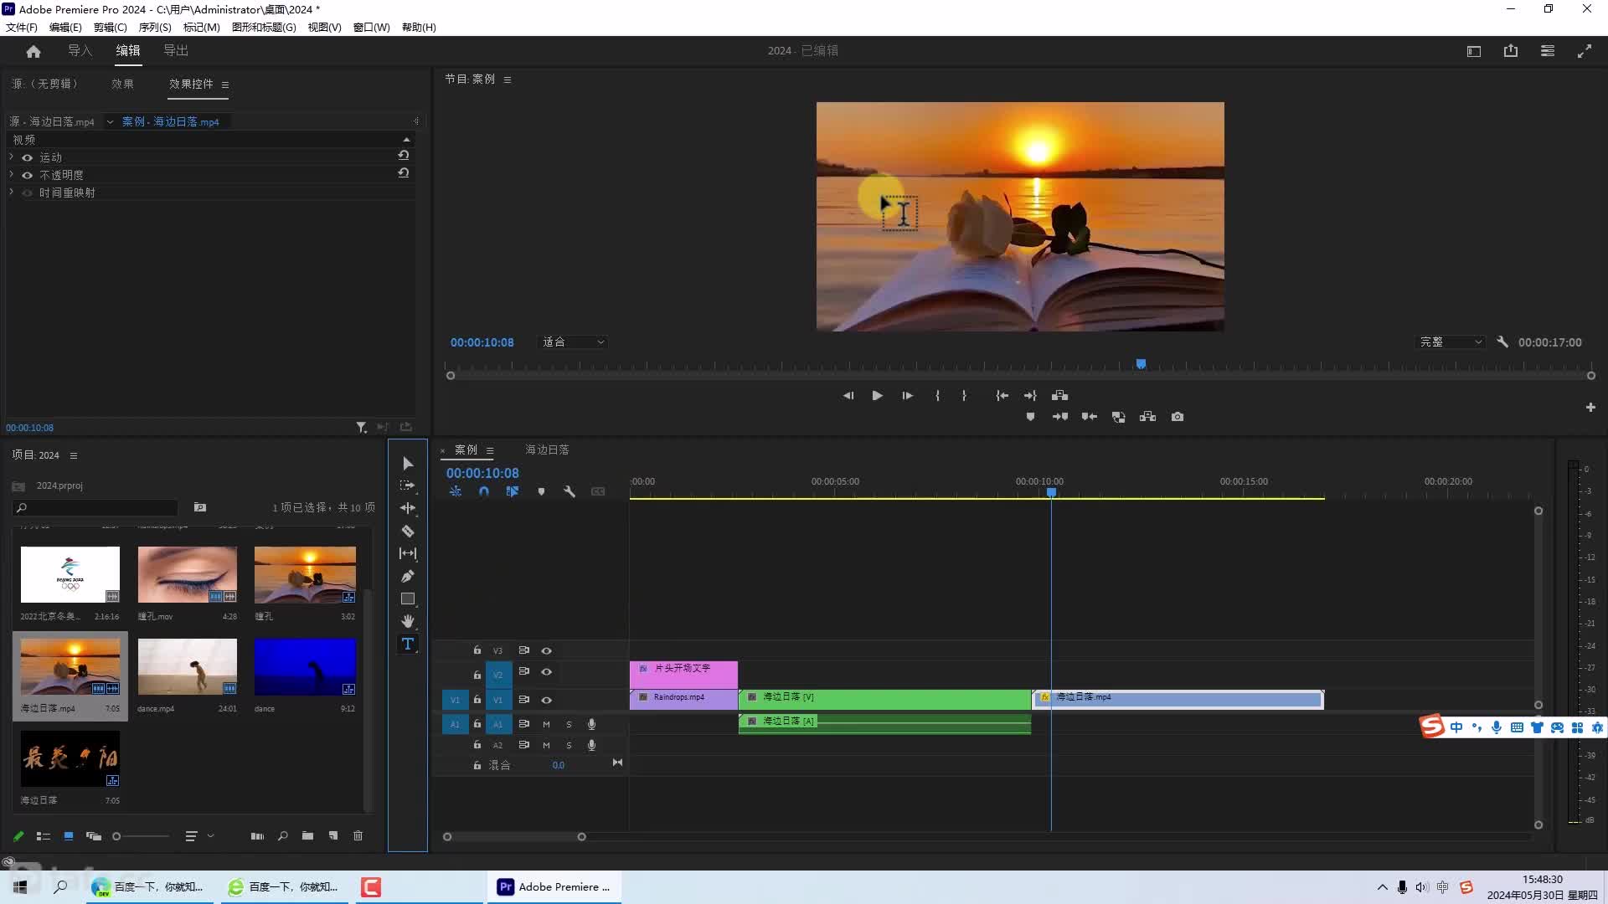Open the 窗口(W) menu

pos(372,28)
